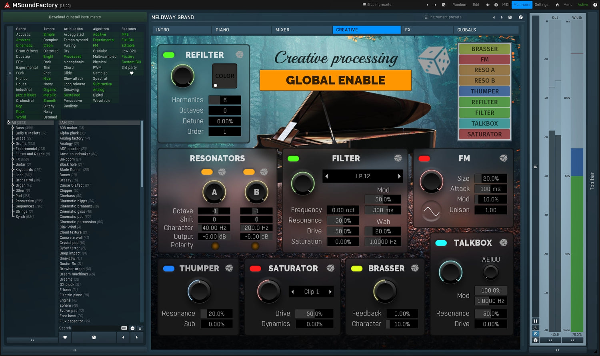Screen dimensions: 600x356
Task: Toggle the THUMPER blue enable switch
Action: 169,268
